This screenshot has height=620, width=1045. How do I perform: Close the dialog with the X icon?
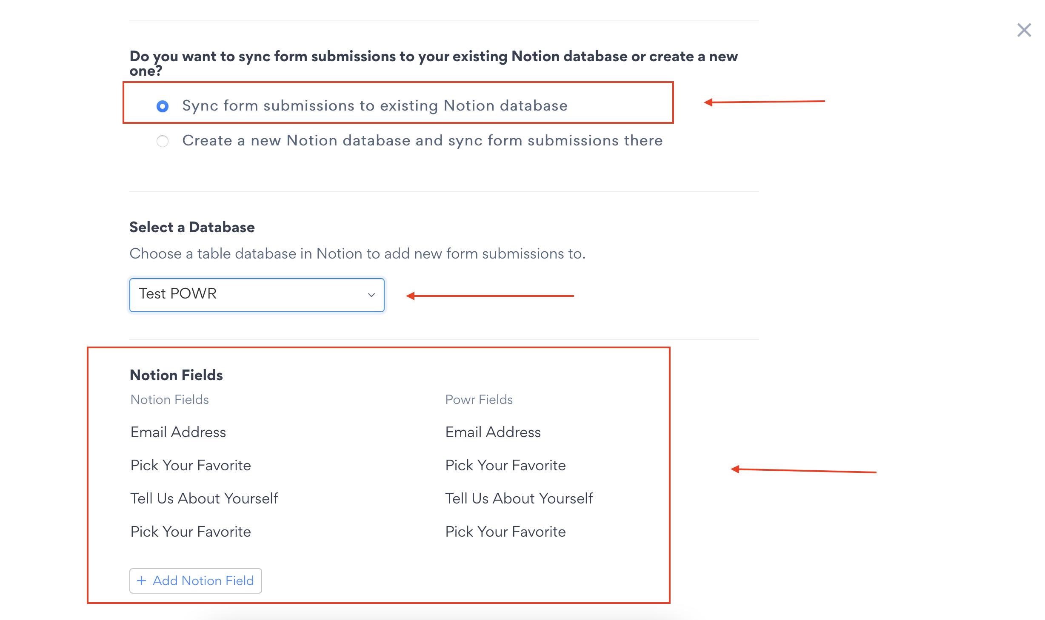coord(1024,30)
